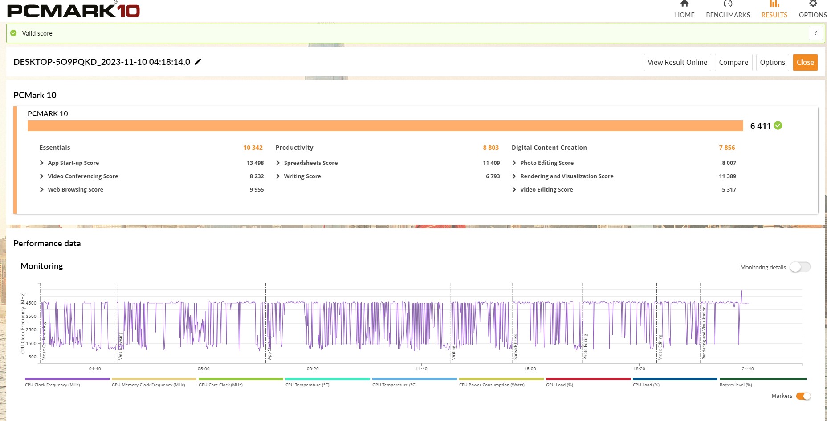Click the Home icon in top navigation
This screenshot has width=827, height=421.
684,4
